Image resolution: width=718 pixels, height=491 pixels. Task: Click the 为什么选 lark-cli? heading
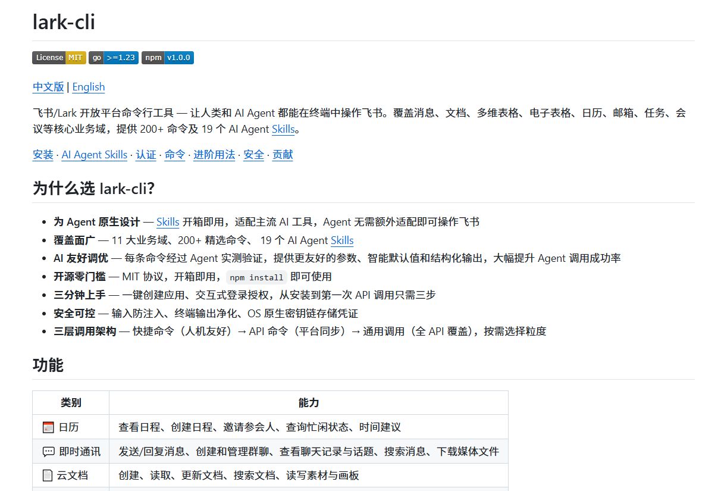tap(93, 189)
